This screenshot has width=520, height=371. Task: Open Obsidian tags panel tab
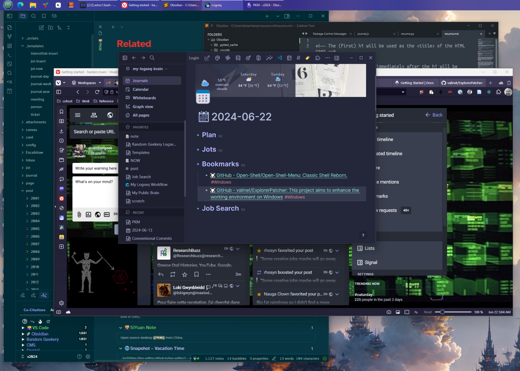(54, 16)
